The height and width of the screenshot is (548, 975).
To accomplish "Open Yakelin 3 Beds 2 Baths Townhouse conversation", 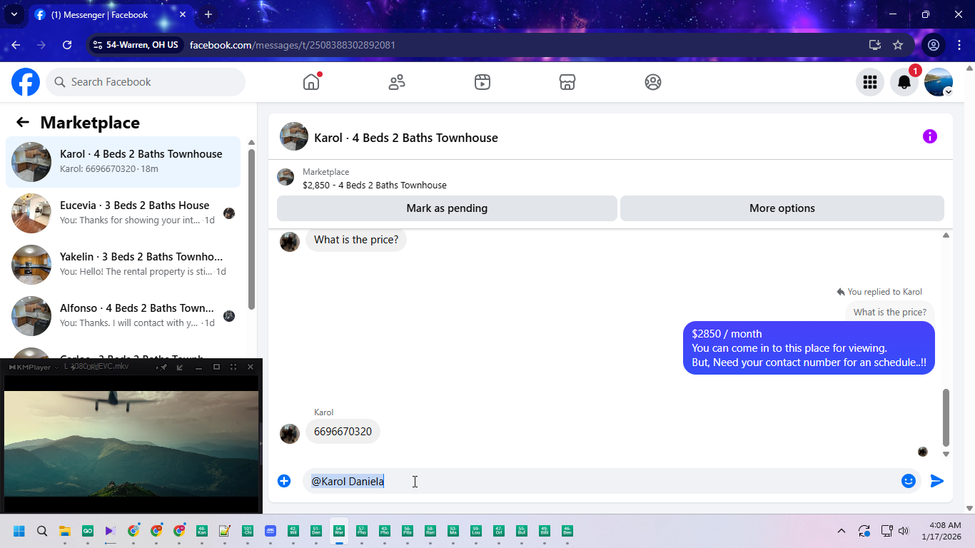I will tap(123, 265).
